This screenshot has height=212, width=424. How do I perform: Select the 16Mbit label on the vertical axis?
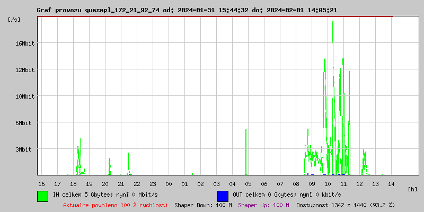coord(24,43)
